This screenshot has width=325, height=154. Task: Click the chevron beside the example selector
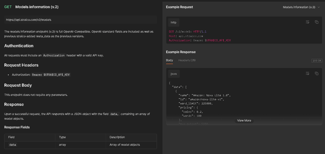(319, 7)
